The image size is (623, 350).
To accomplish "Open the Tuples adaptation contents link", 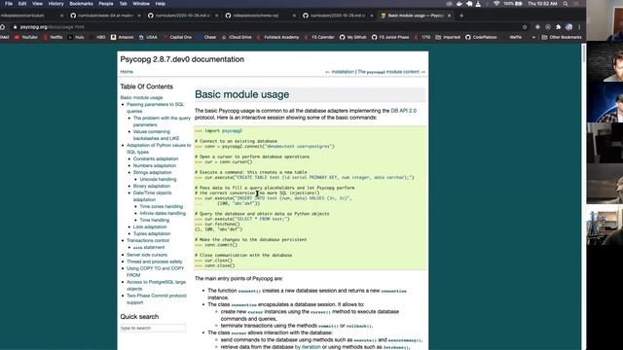I will pyautogui.click(x=152, y=233).
